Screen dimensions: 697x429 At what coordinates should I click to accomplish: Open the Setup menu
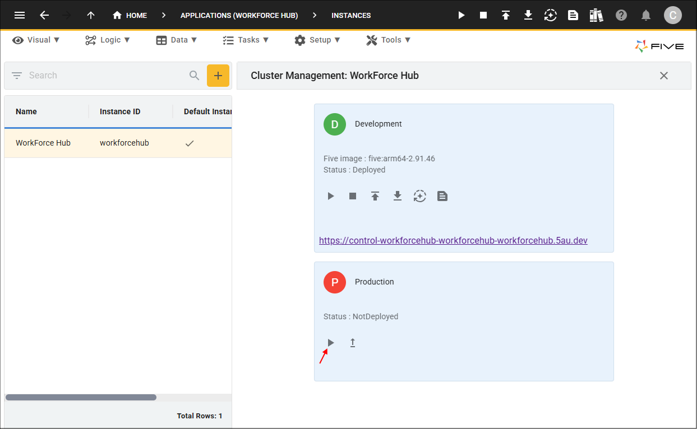coord(317,40)
